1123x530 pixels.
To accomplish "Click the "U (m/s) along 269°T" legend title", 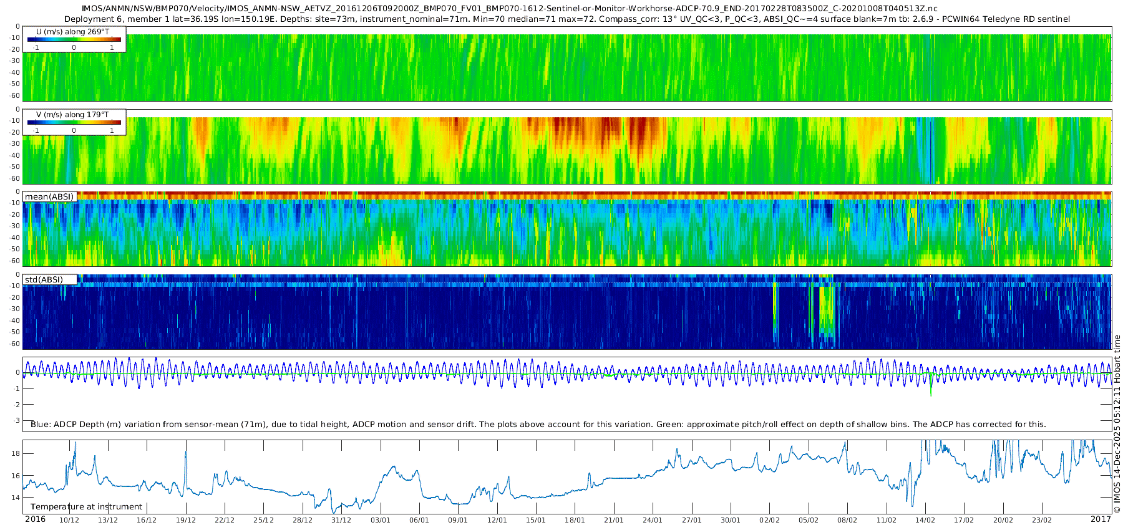I will tap(72, 31).
